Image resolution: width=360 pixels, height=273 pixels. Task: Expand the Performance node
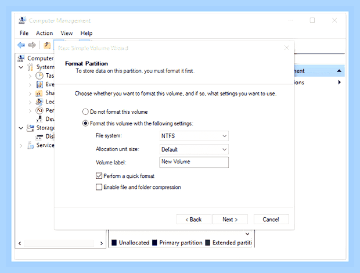(30, 111)
